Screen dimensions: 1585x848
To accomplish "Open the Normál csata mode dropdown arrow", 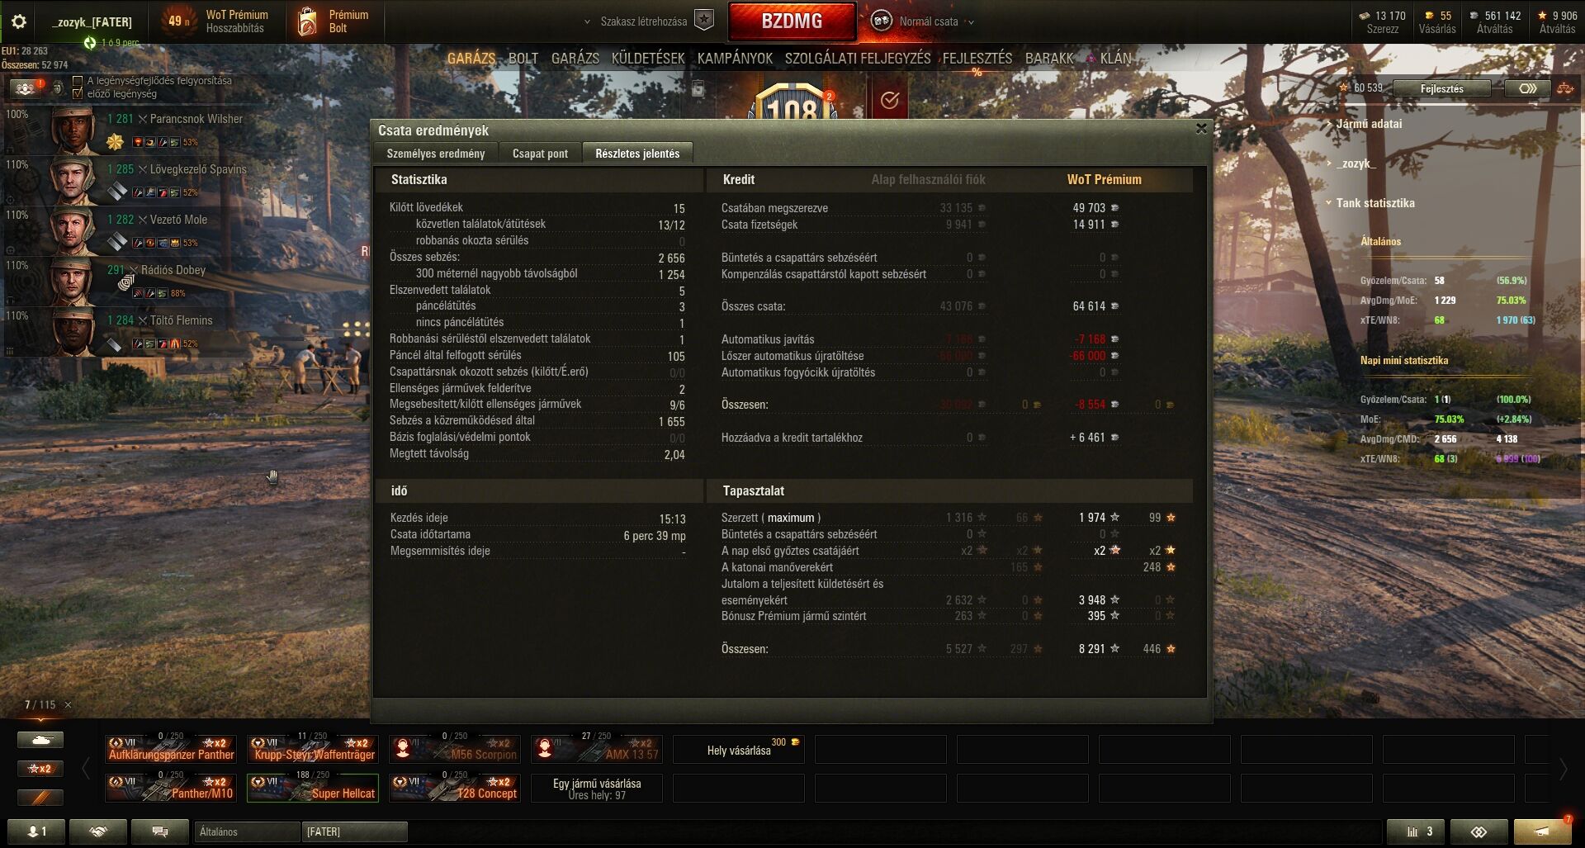I will (x=971, y=22).
